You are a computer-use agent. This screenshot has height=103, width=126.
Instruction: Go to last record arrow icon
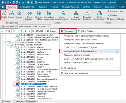point(29,31)
